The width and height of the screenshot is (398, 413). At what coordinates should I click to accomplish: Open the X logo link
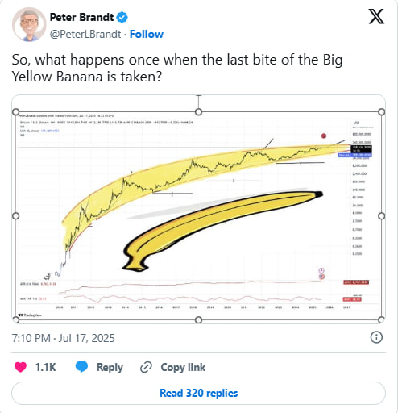point(376,16)
